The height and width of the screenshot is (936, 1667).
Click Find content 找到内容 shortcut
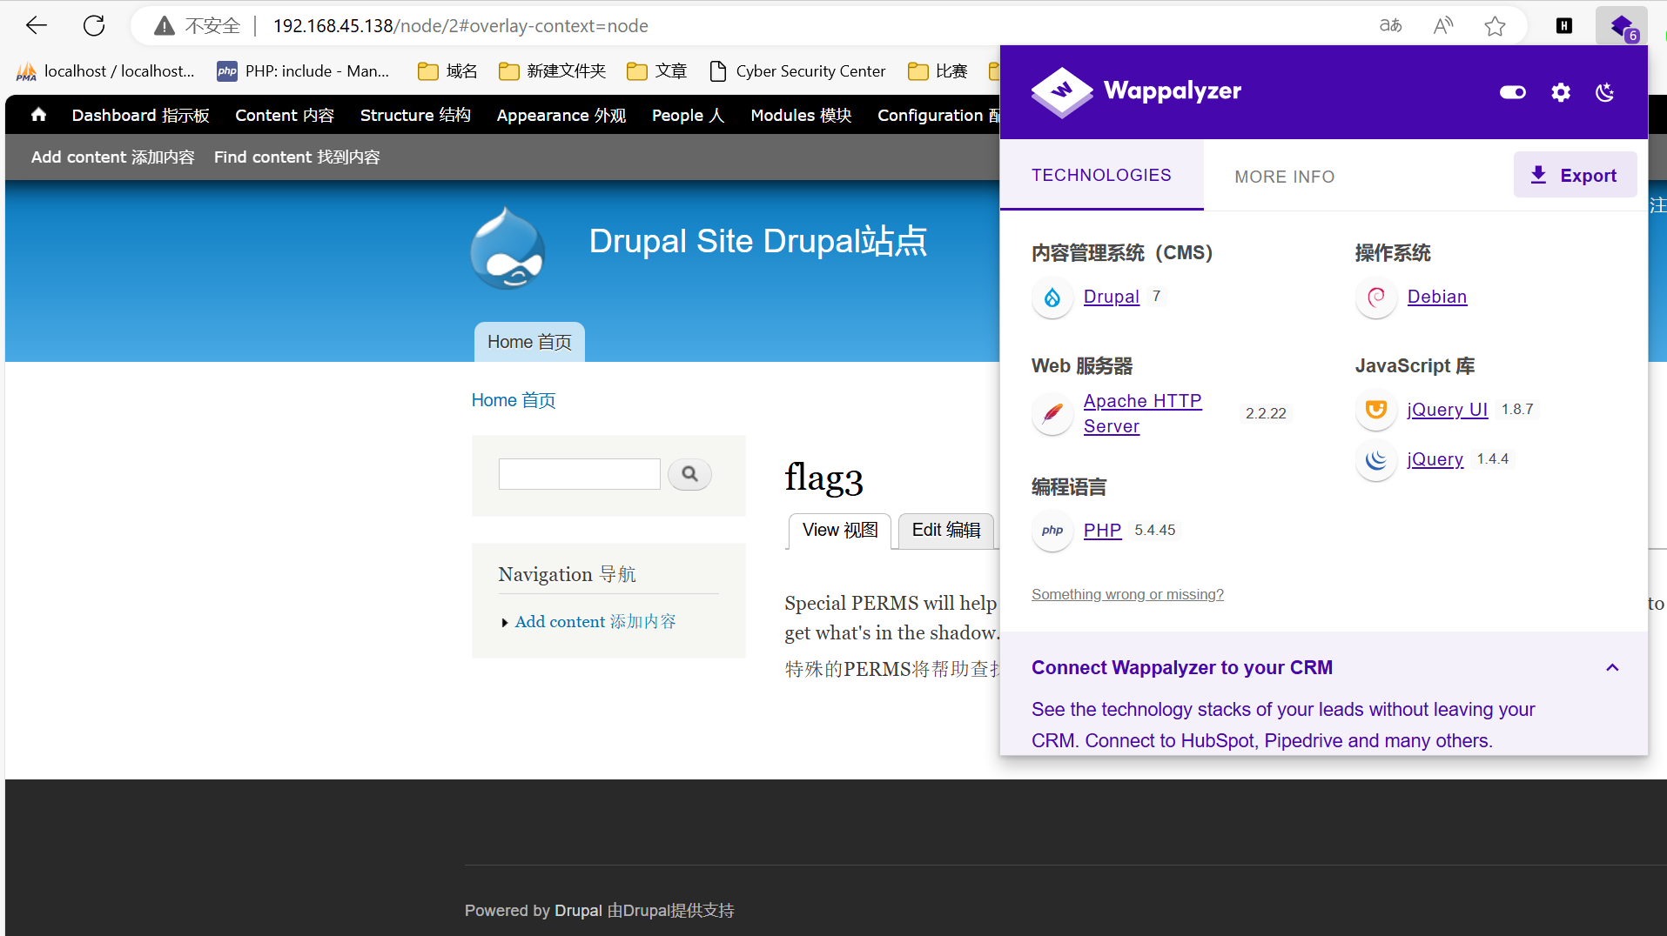pyautogui.click(x=297, y=157)
